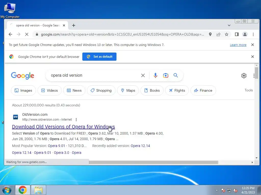The width and height of the screenshot is (261, 195).
Task: Click the padlock site info icon
Action: [37, 34]
